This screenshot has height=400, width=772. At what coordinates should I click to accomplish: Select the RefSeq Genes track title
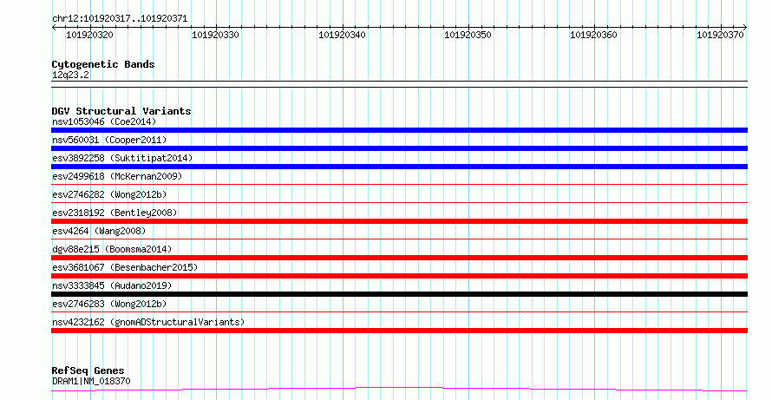(88, 370)
